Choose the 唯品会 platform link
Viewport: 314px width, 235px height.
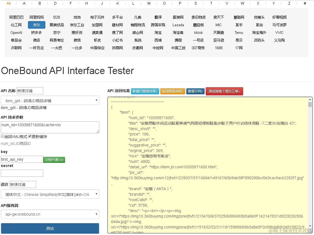point(16,40)
